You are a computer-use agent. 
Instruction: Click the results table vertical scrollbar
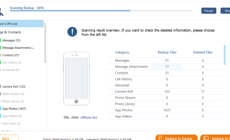pyautogui.click(x=224, y=55)
